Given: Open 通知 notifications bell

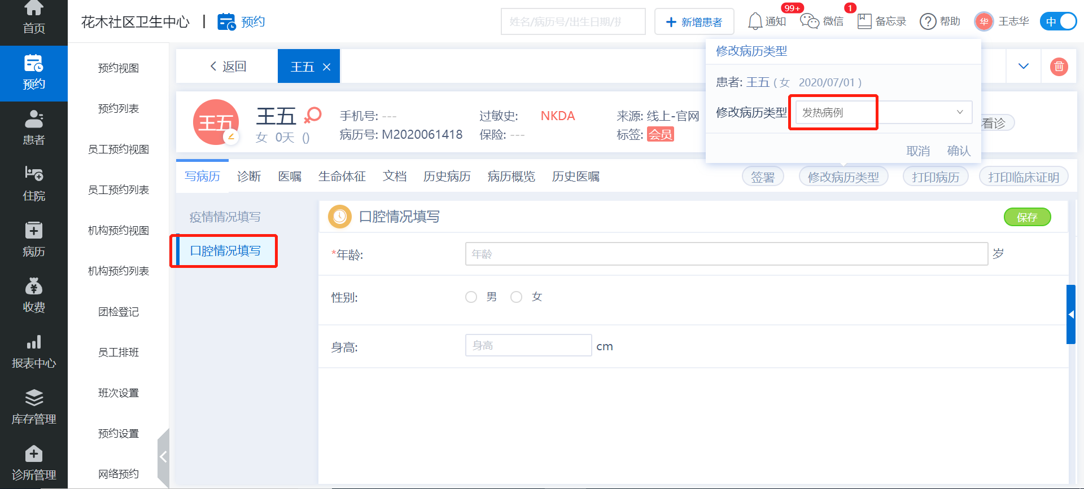Looking at the screenshot, I should (767, 21).
